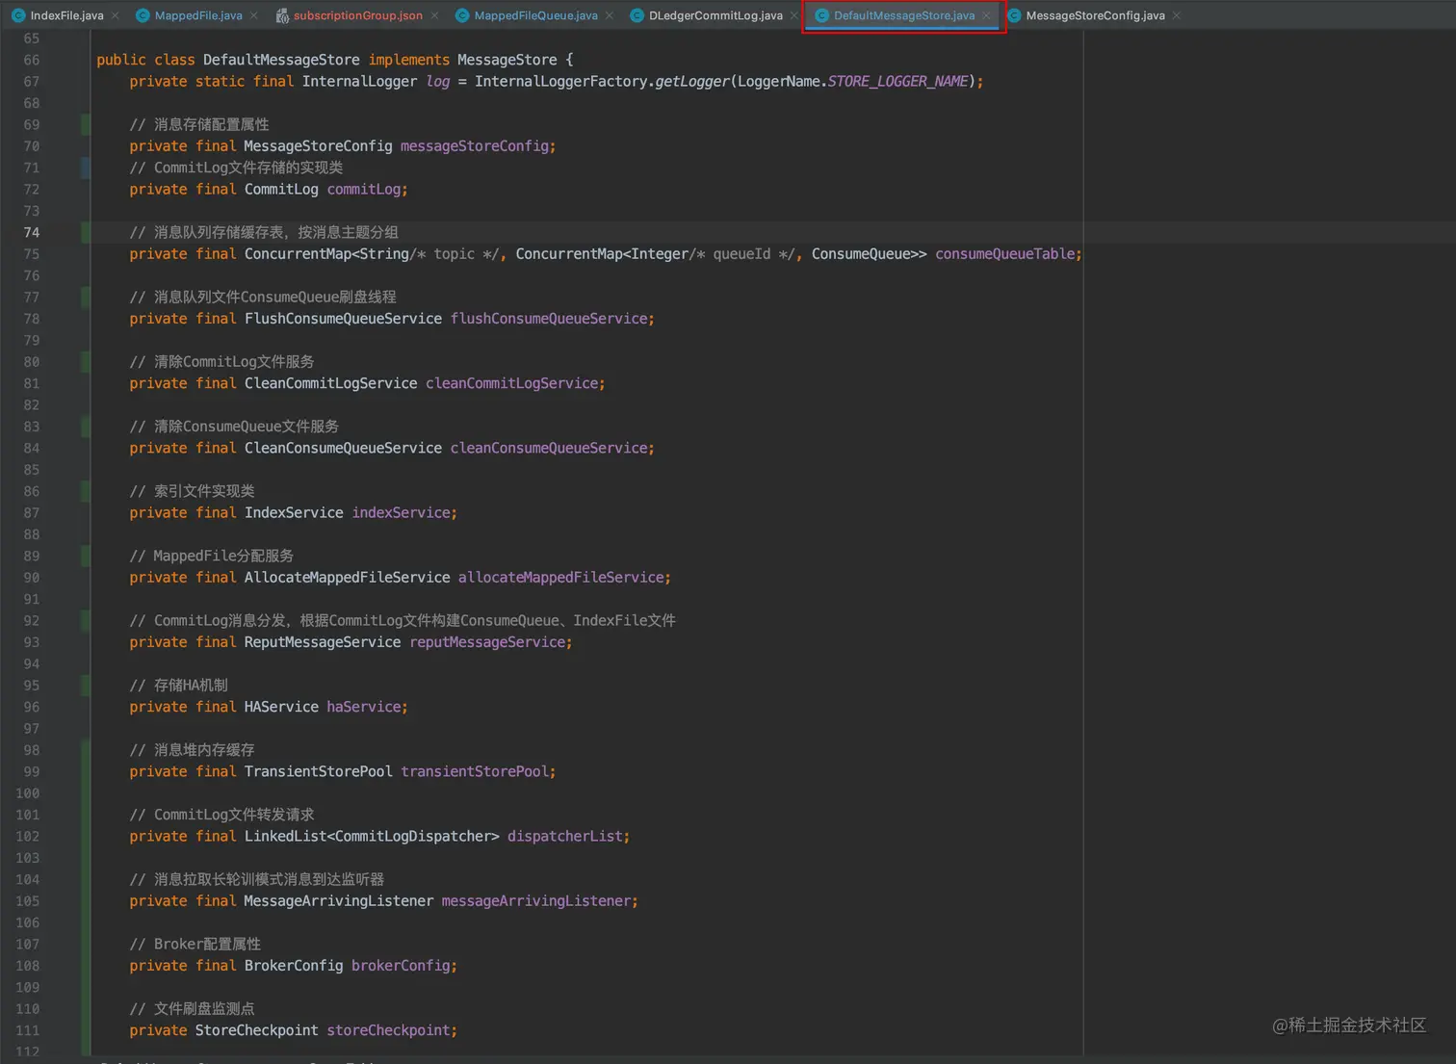Click the getLogger method call

coord(691,82)
